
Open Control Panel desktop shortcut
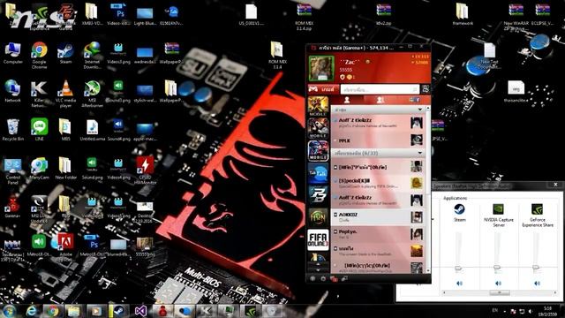point(12,170)
